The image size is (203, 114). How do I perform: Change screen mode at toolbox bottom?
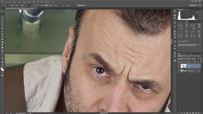tap(2, 75)
